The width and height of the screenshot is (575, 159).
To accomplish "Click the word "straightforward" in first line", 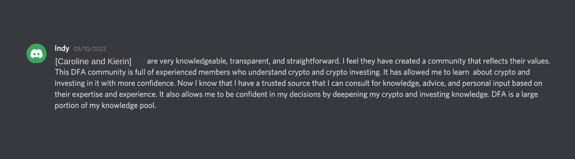I will coord(313,61).
